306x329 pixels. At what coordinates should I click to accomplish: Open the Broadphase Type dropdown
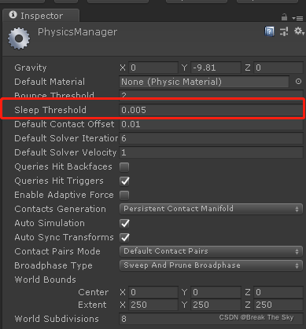211,265
